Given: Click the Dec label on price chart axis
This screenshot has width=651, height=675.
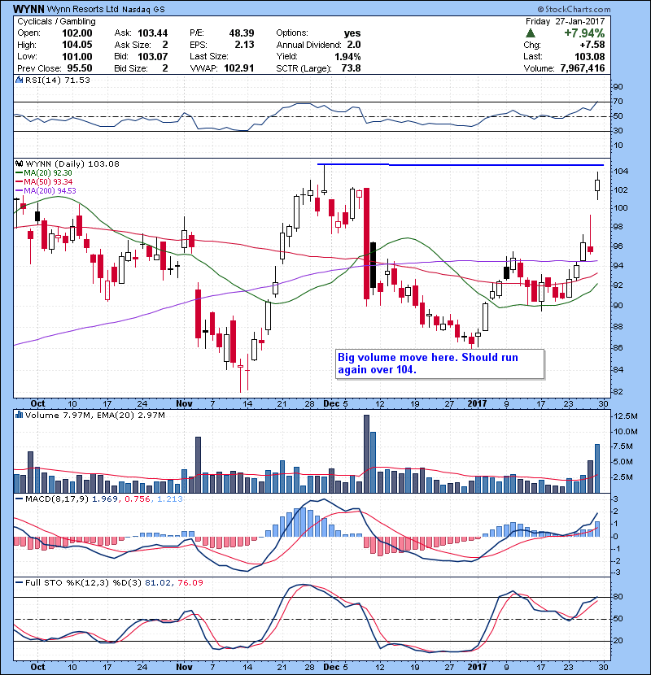Looking at the screenshot, I should 331,404.
